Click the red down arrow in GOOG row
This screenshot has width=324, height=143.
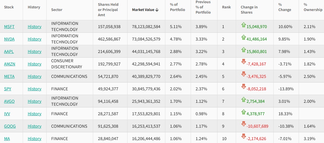click(244, 124)
